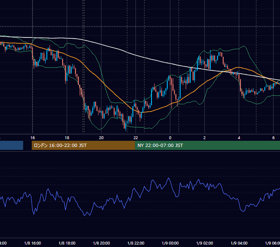
Task: Click the NY 22:00-07:00 JST session bar
Action: point(207,145)
